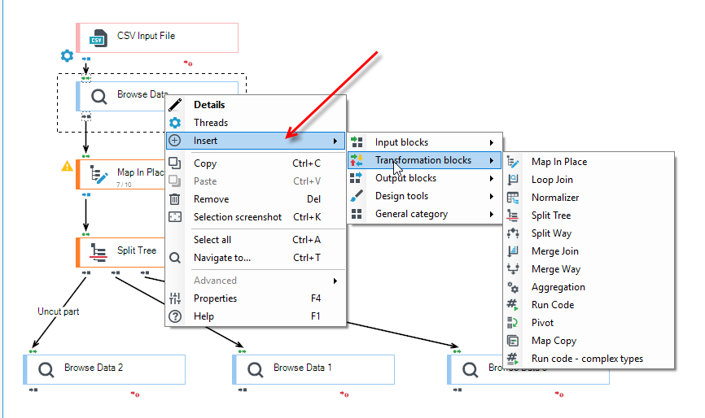This screenshot has height=418, width=705.
Task: Select Map Copy menu entry
Action: click(x=589, y=341)
